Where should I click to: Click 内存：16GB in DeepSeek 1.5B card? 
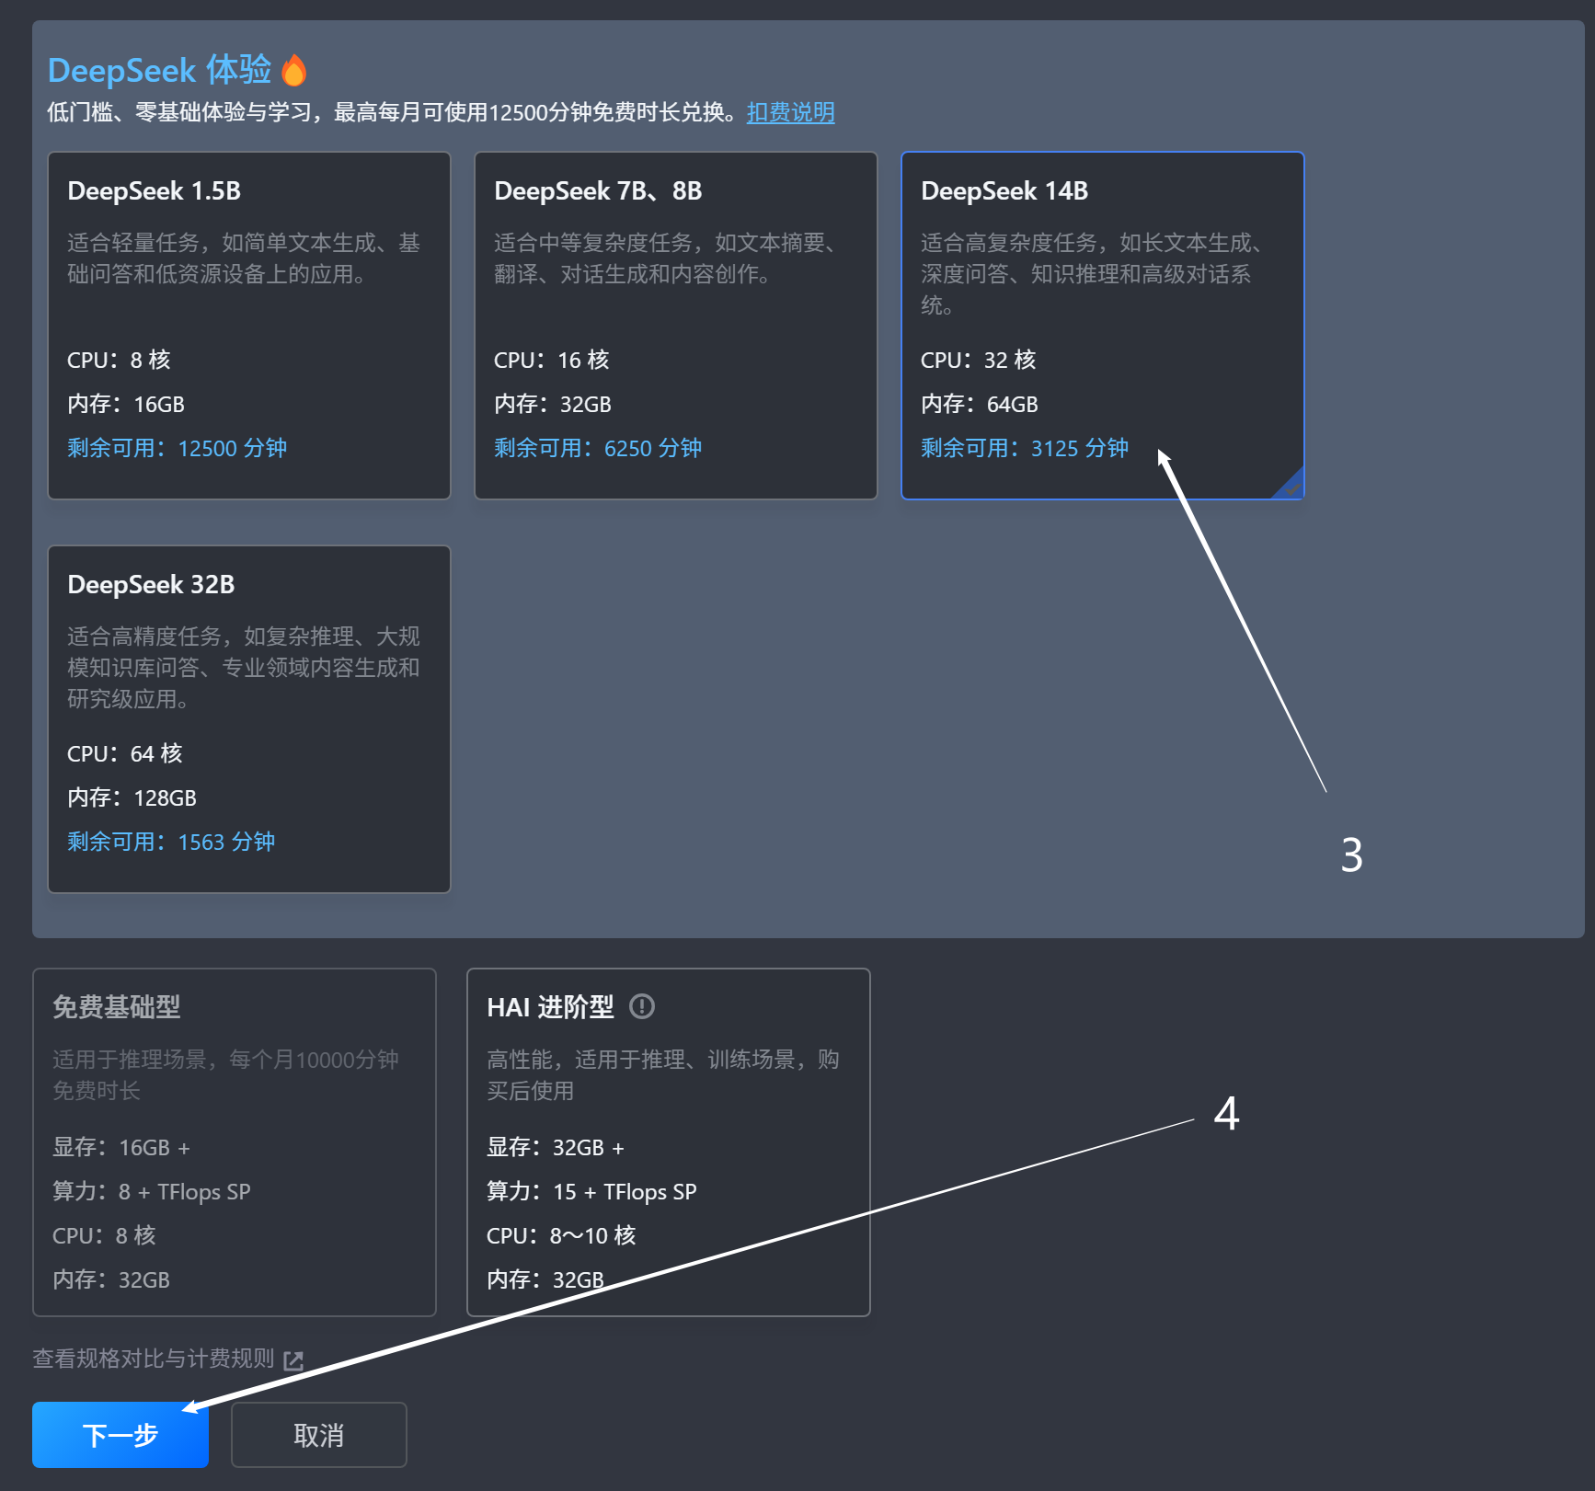(x=126, y=404)
